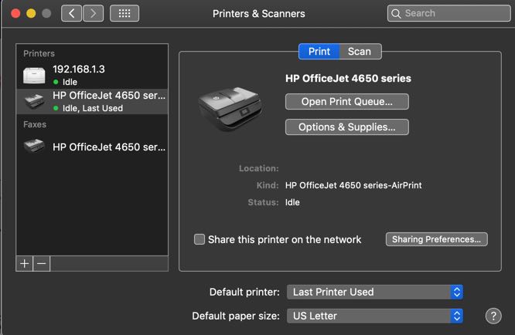Add a printer with the plus button
Screen dimensions: 515x335
pyautogui.click(x=25, y=263)
